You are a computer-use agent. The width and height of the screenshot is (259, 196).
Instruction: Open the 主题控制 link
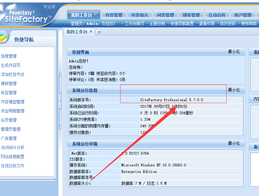pyautogui.click(x=157, y=23)
